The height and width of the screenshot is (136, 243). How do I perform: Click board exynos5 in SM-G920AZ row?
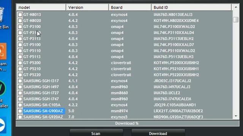pyautogui.click(x=119, y=117)
